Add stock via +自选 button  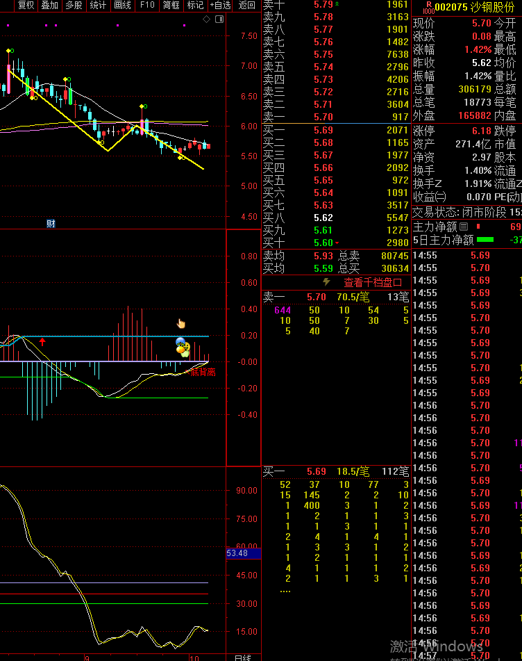click(220, 5)
